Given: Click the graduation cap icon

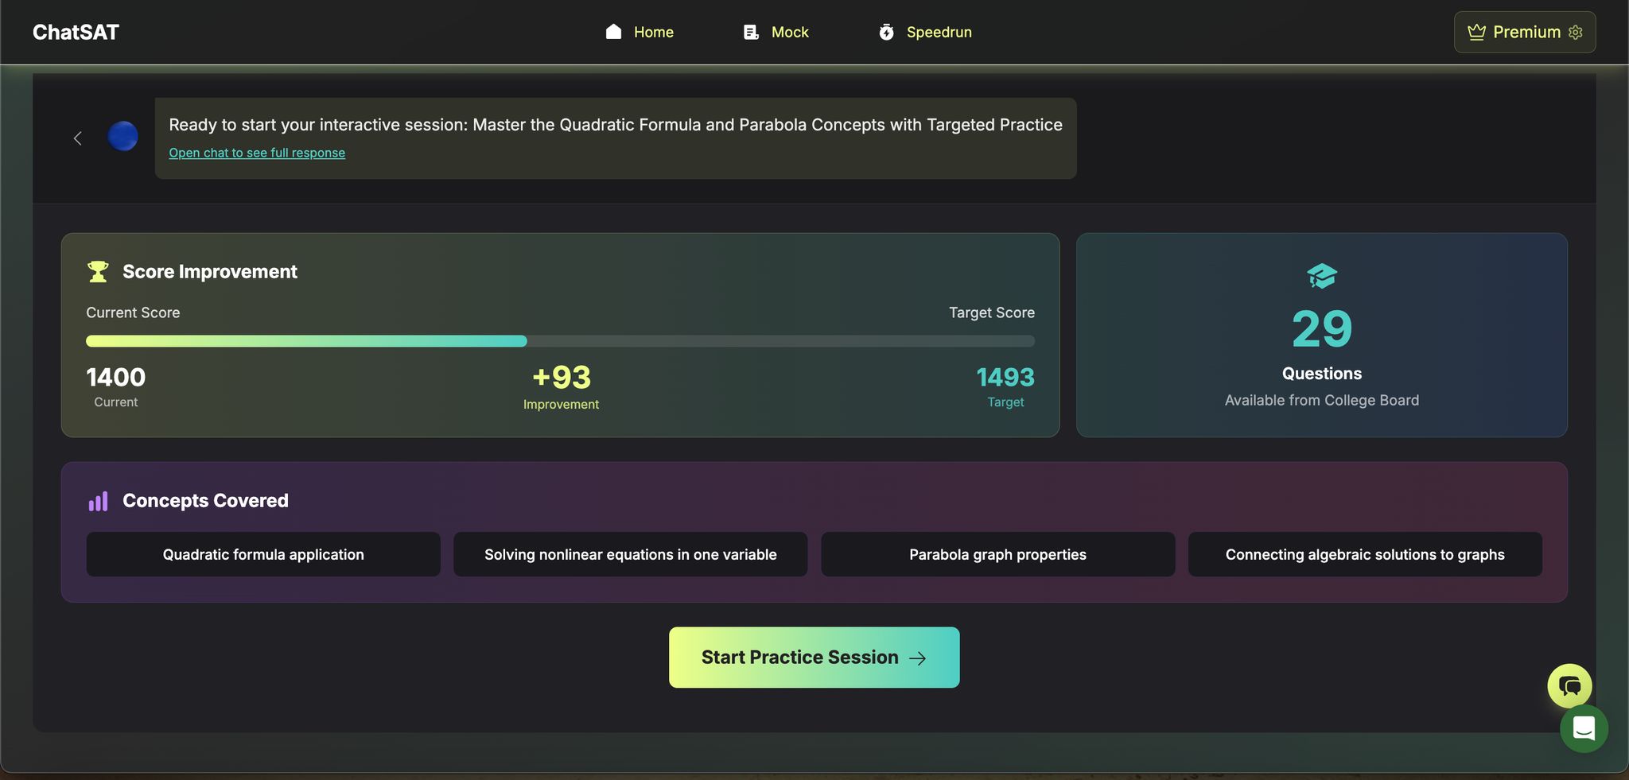Looking at the screenshot, I should coord(1321,276).
